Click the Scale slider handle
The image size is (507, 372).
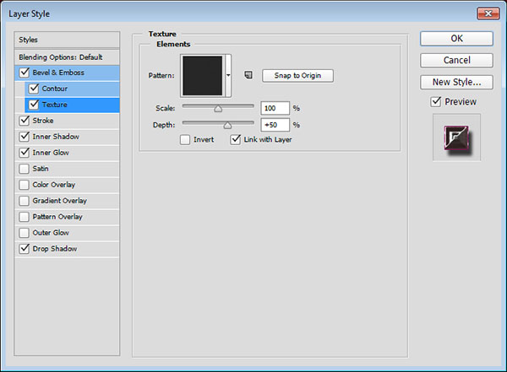coord(218,108)
